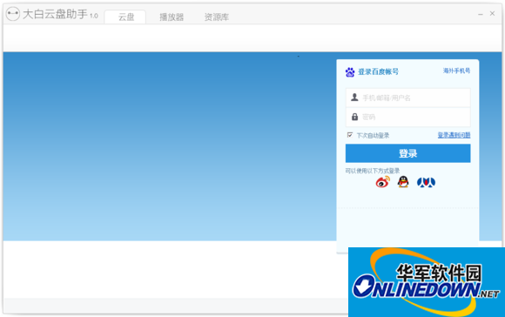Click the Baidu paw logo icon
The width and height of the screenshot is (505, 317).
point(350,72)
